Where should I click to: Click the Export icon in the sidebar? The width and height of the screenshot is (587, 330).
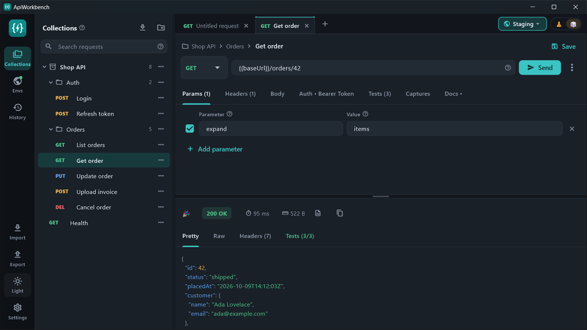point(17,258)
